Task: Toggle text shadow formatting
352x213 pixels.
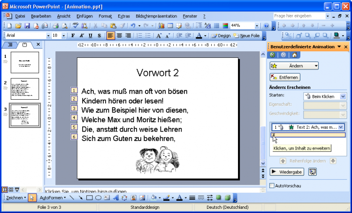Action: pyautogui.click(x=99, y=36)
